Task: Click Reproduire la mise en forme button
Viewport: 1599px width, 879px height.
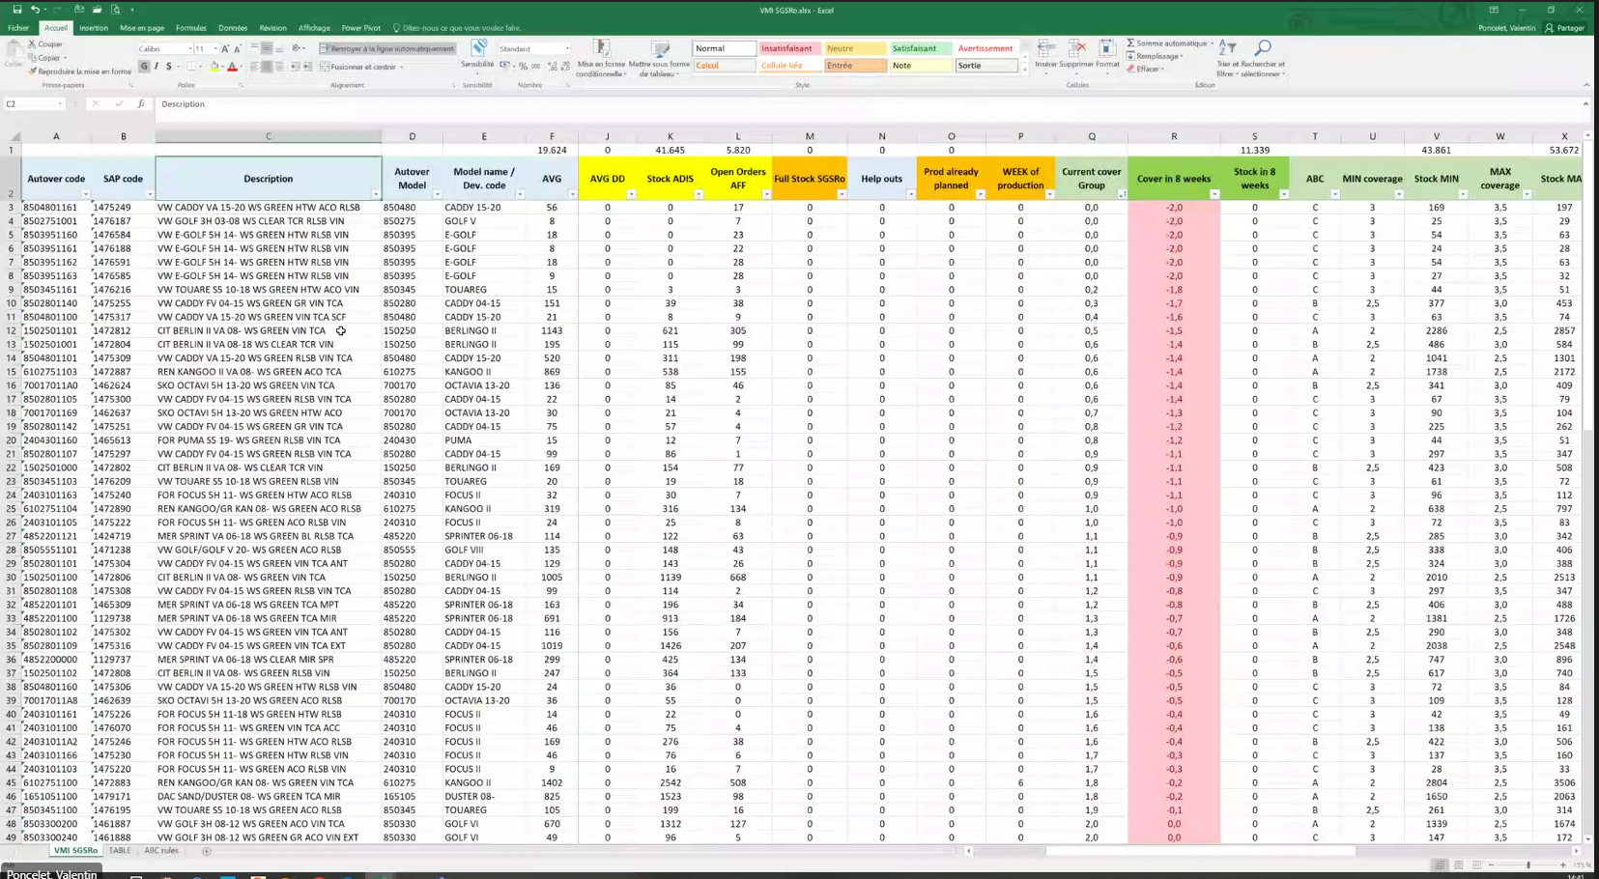Action: 80,71
